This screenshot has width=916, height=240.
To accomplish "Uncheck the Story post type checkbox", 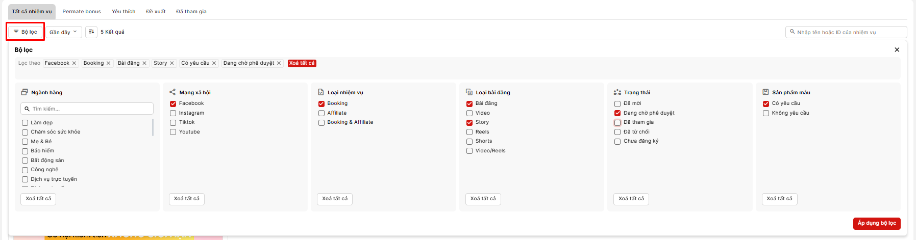I will click(469, 122).
